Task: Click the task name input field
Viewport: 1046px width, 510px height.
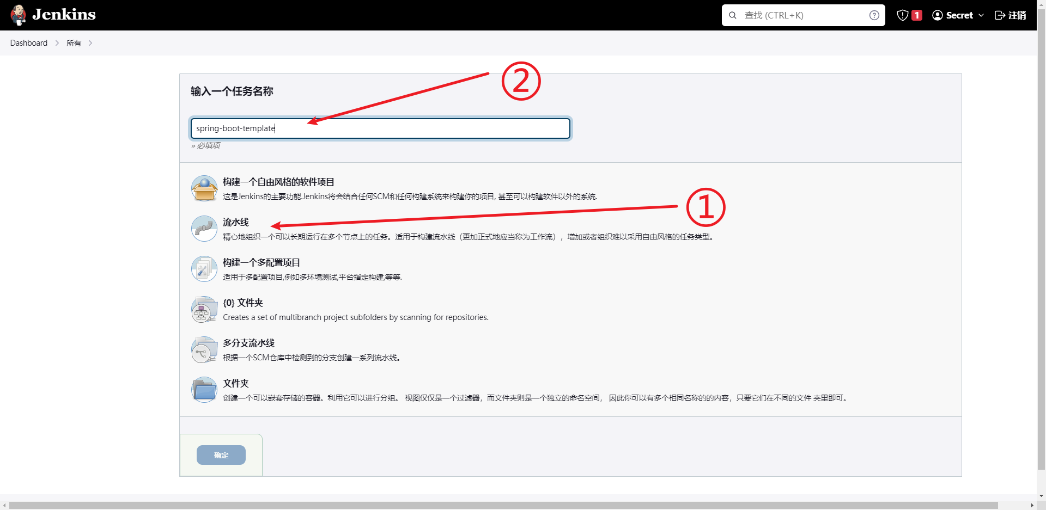Action: coord(380,128)
